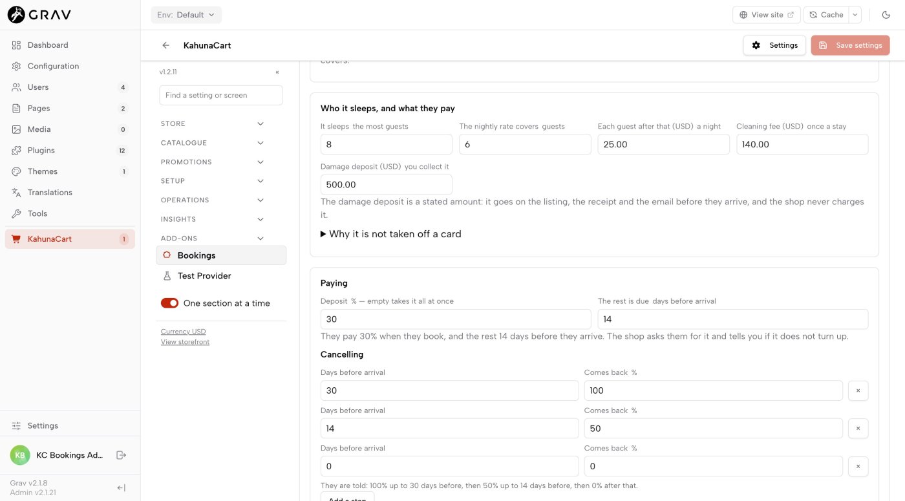This screenshot has height=501, width=905.
Task: Open the Env: Default dropdown
Action: (186, 15)
